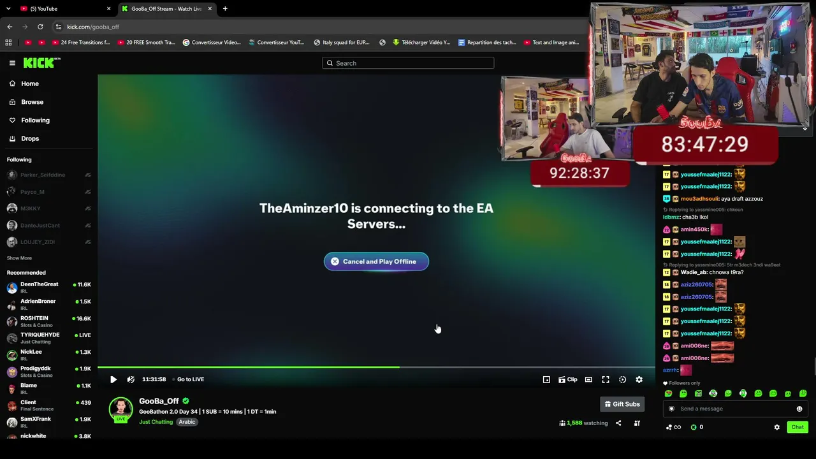The image size is (816, 459).
Task: Enter fullscreen video mode
Action: pos(606,379)
